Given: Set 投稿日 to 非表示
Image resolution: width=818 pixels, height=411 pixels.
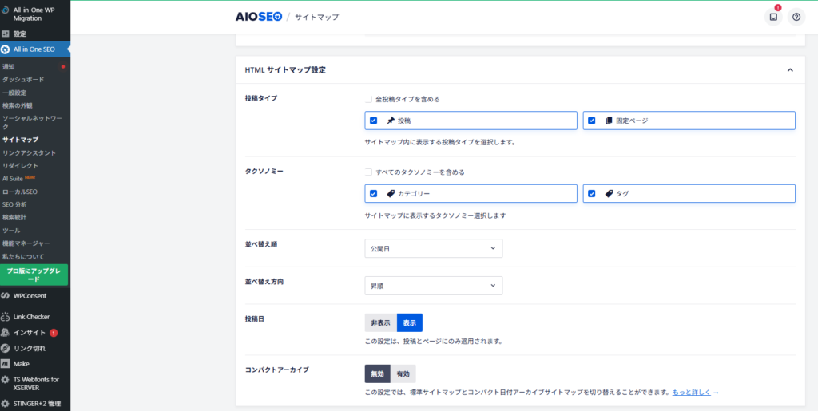Looking at the screenshot, I should point(380,322).
